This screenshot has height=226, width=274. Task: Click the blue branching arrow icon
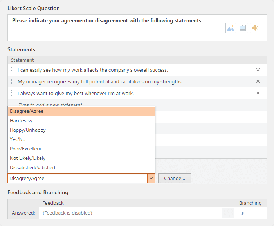[x=242, y=213]
